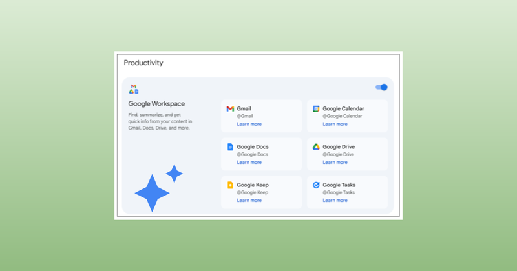Open Learn more link under Google Calendar
The width and height of the screenshot is (517, 271).
pyautogui.click(x=335, y=124)
